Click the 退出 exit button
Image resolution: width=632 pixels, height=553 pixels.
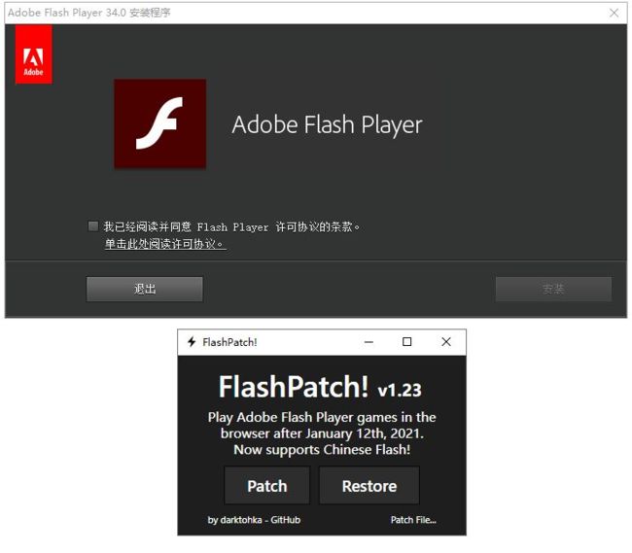point(145,289)
